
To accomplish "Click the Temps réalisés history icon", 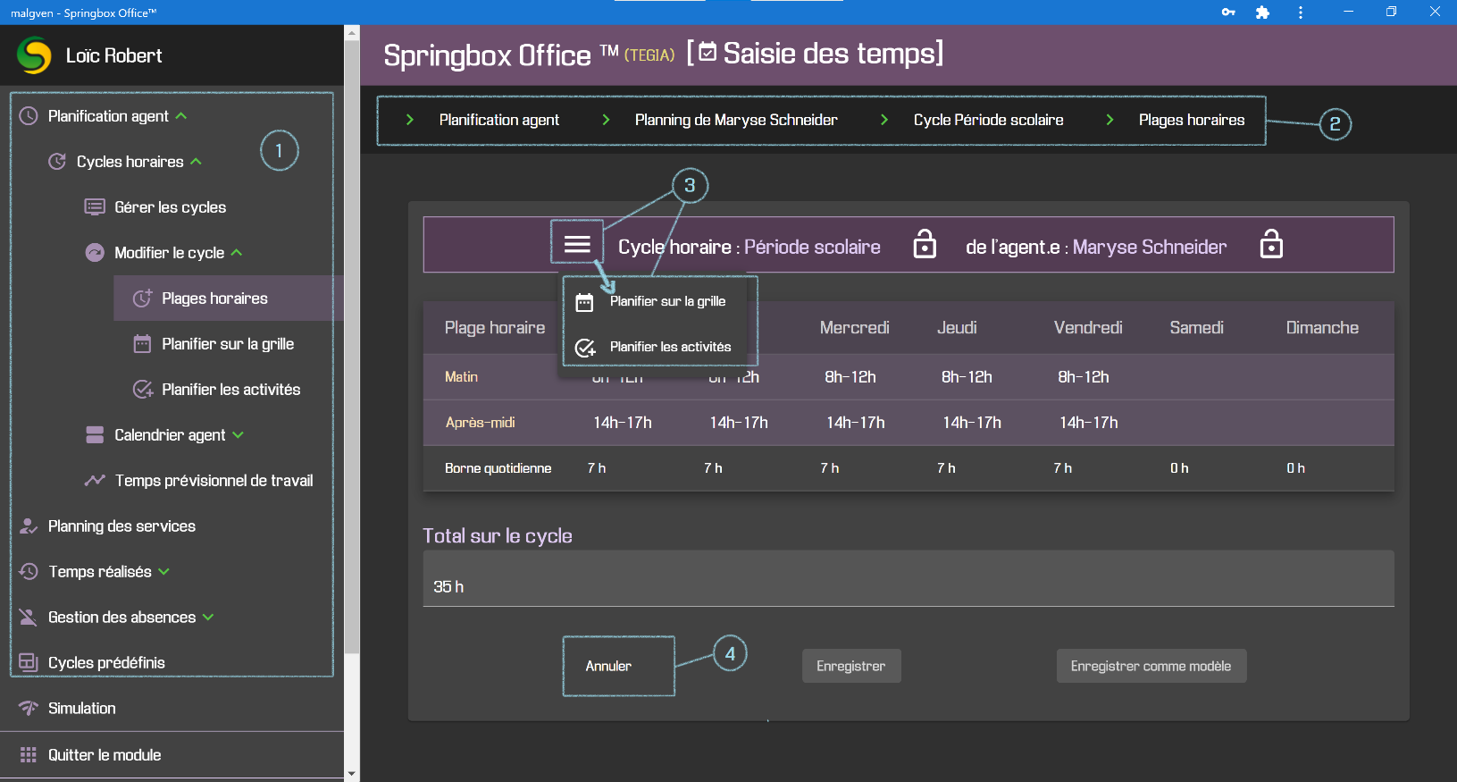I will pyautogui.click(x=29, y=572).
